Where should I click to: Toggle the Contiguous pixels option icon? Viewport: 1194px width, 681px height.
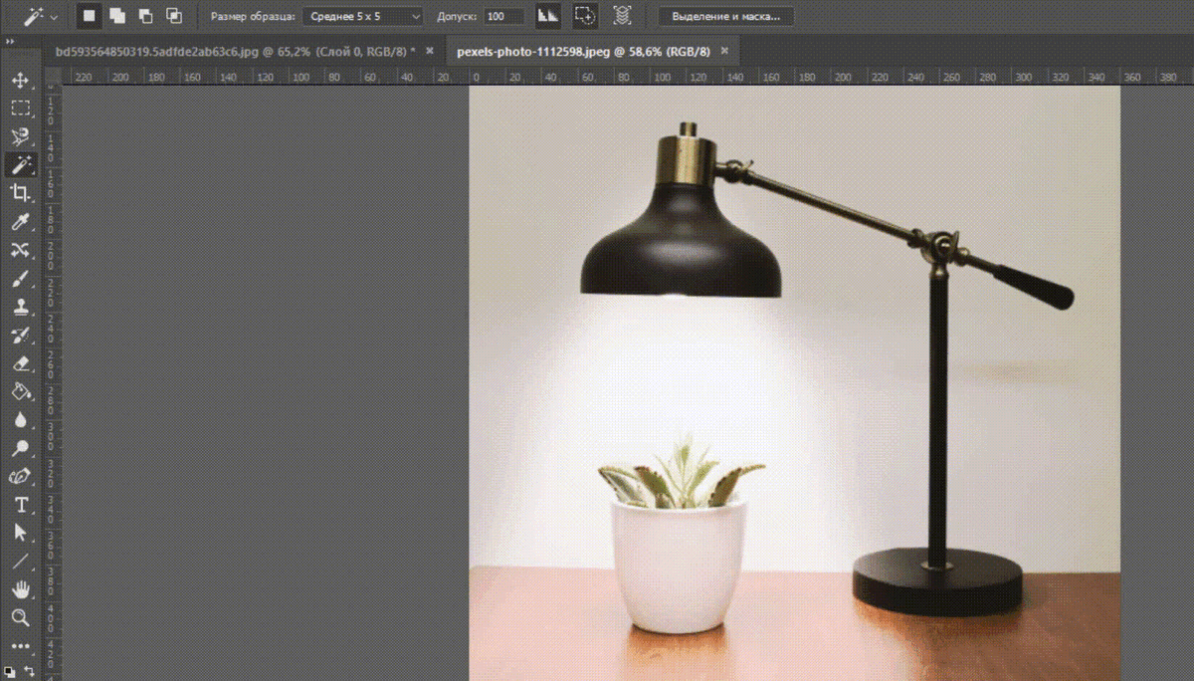click(x=585, y=16)
